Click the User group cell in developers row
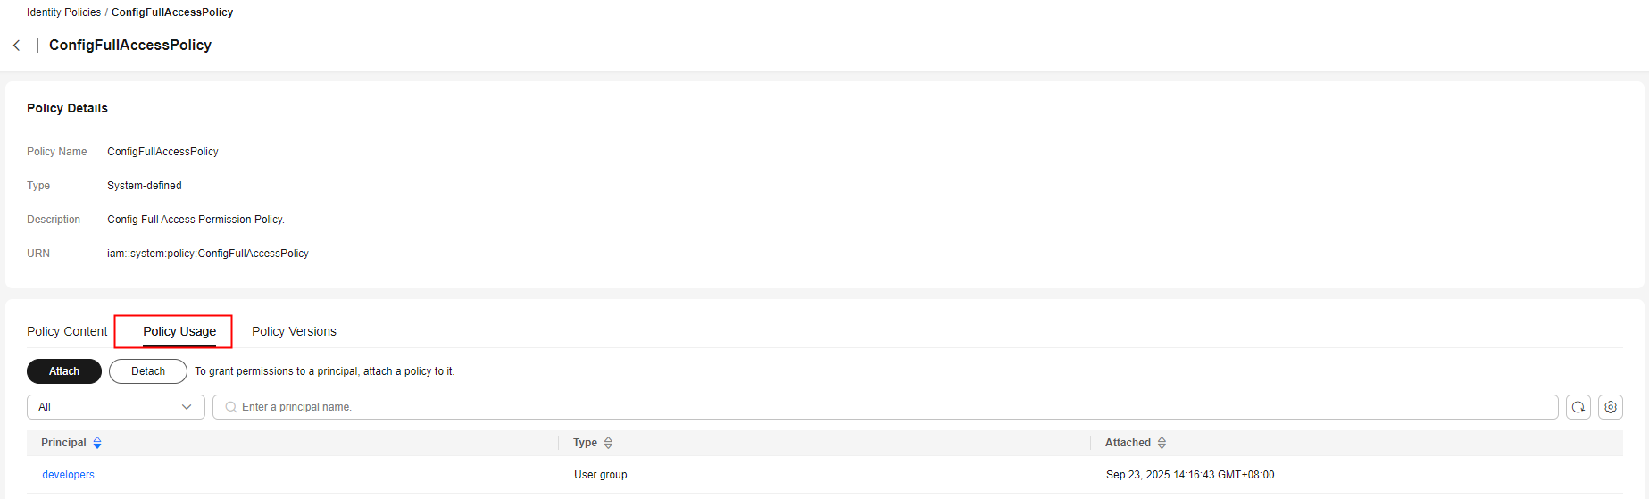Viewport: 1649px width, 499px height. pos(600,475)
